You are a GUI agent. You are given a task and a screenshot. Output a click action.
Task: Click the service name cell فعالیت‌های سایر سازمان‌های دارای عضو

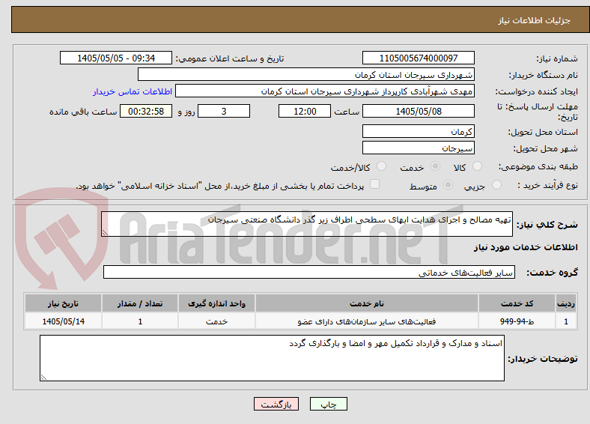366,321
